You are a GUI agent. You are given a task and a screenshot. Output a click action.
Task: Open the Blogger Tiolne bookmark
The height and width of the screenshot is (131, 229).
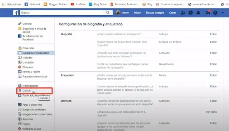coord(55,4)
